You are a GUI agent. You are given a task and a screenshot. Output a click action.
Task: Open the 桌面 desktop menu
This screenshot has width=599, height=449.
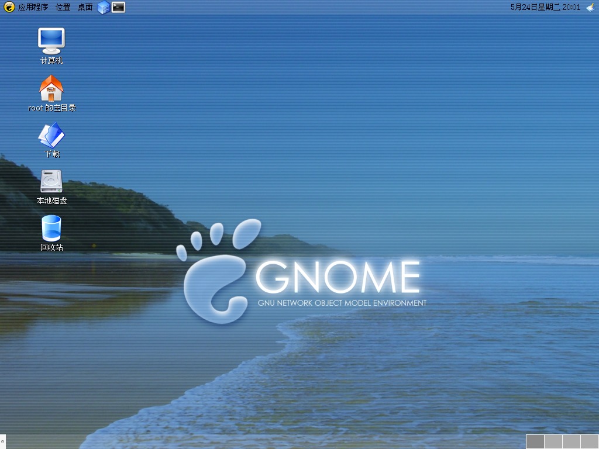click(85, 7)
